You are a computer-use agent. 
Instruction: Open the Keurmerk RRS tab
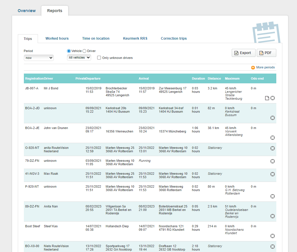[135, 39]
